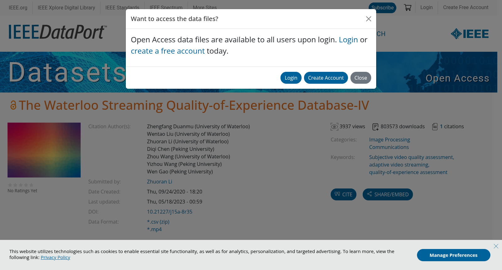Close the data files access dialog

click(x=369, y=19)
